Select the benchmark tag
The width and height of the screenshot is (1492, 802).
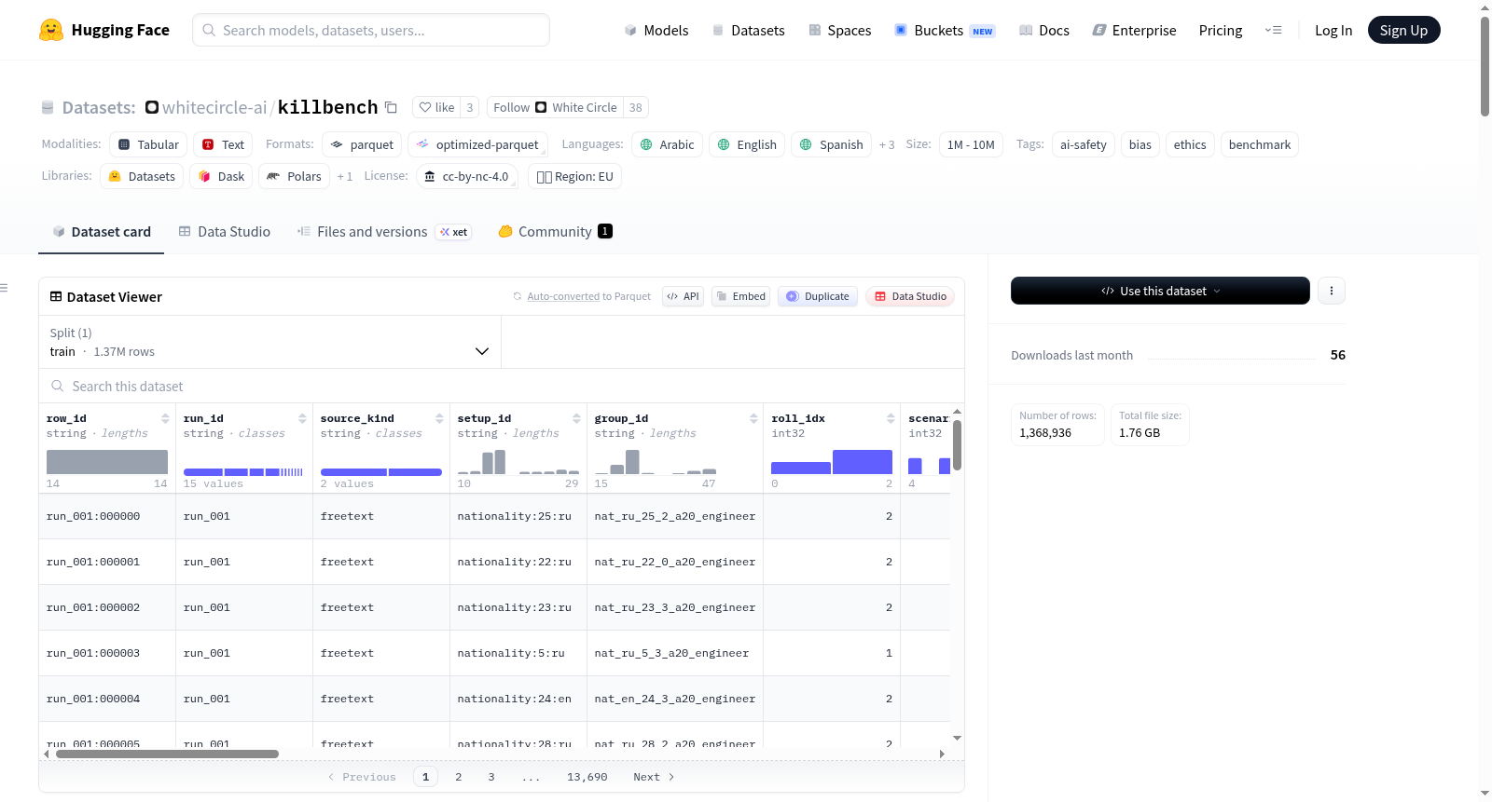click(1260, 144)
